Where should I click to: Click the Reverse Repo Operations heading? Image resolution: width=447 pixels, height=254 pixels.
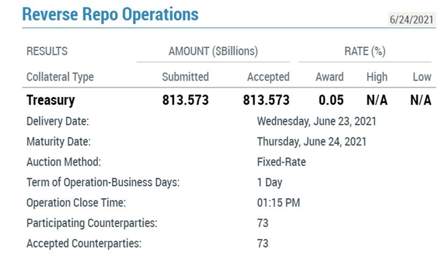110,14
